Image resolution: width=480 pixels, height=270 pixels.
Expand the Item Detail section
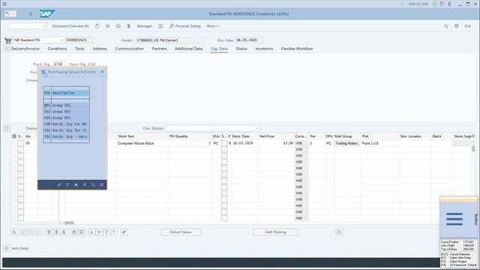tap(7, 248)
